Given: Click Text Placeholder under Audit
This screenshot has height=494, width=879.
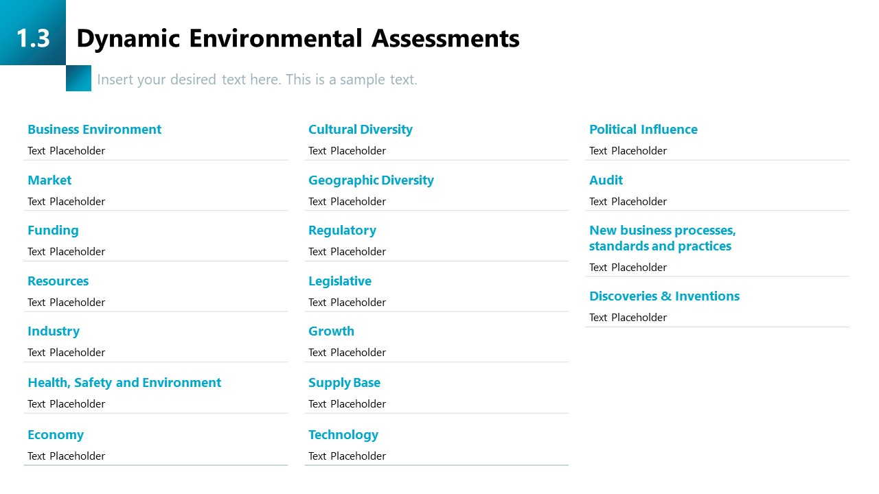Looking at the screenshot, I should pyautogui.click(x=628, y=202).
